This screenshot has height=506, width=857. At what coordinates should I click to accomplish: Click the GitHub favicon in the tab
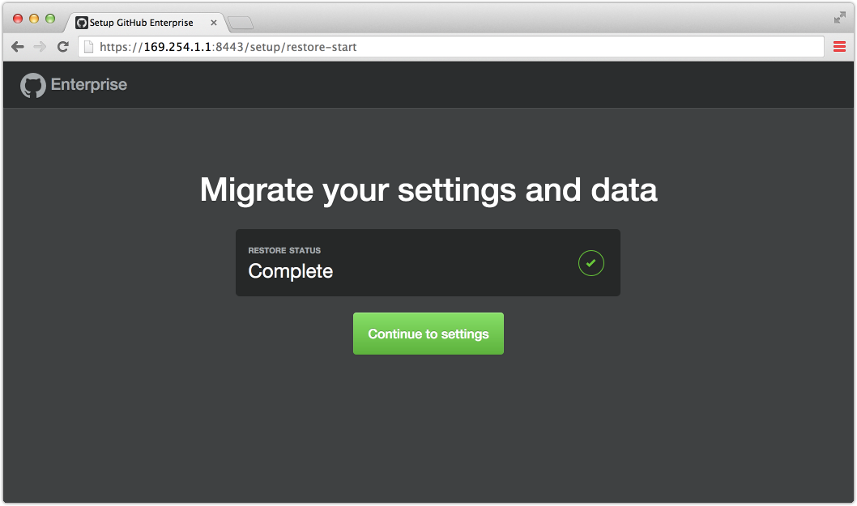click(82, 23)
